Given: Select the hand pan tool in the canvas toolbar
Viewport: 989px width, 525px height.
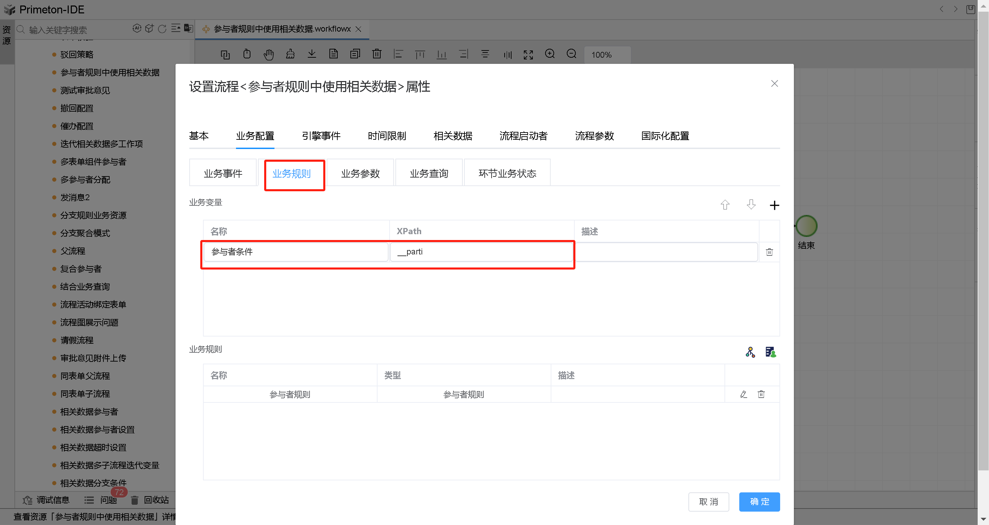Looking at the screenshot, I should click(x=269, y=54).
